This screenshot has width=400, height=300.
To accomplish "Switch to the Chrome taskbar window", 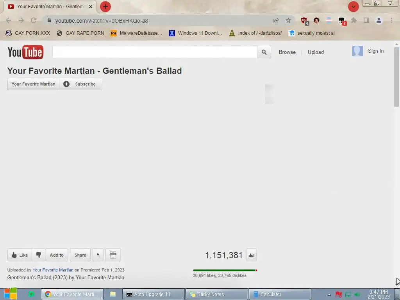I will pyautogui.click(x=72, y=294).
